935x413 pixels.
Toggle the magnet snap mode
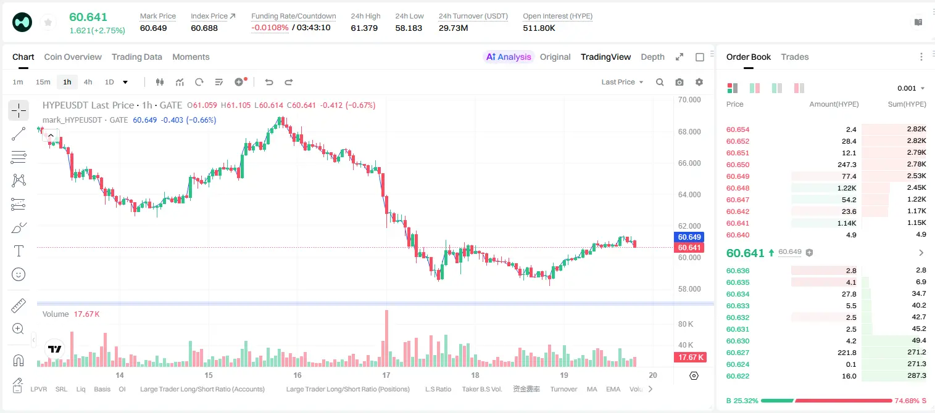(x=19, y=360)
